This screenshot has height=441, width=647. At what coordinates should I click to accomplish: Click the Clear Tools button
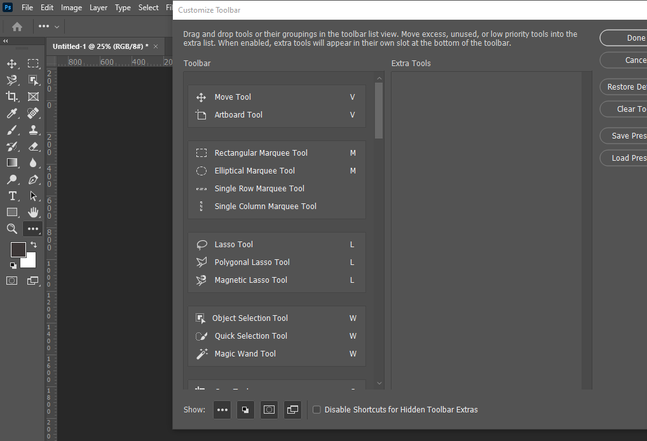click(x=623, y=109)
